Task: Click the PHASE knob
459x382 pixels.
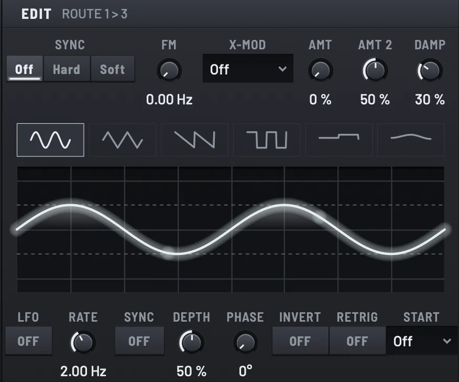Action: tap(245, 343)
